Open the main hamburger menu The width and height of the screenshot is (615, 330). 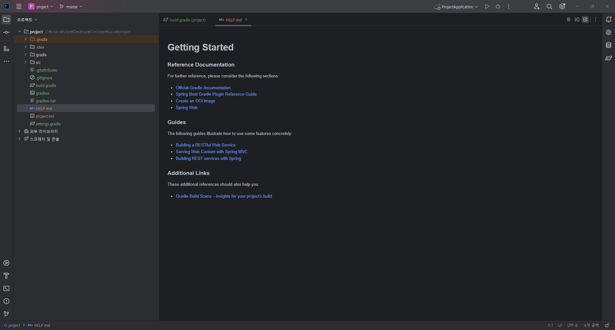(x=19, y=6)
